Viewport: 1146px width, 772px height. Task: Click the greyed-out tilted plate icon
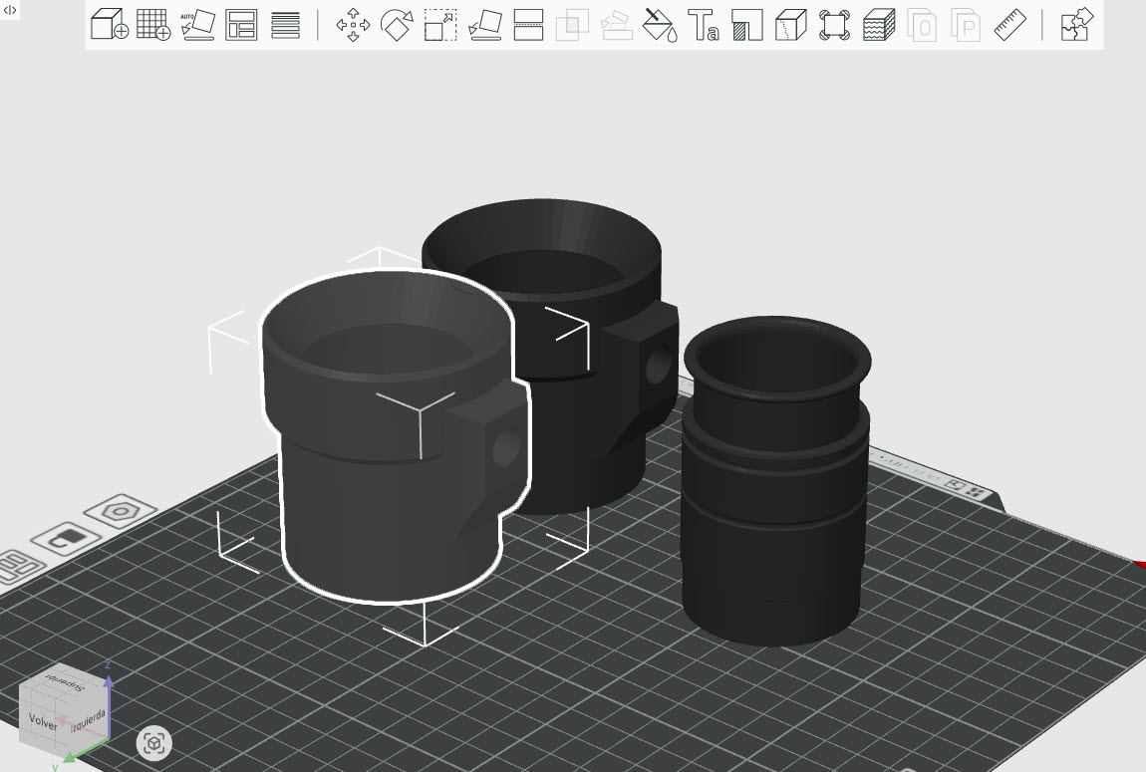[x=616, y=25]
